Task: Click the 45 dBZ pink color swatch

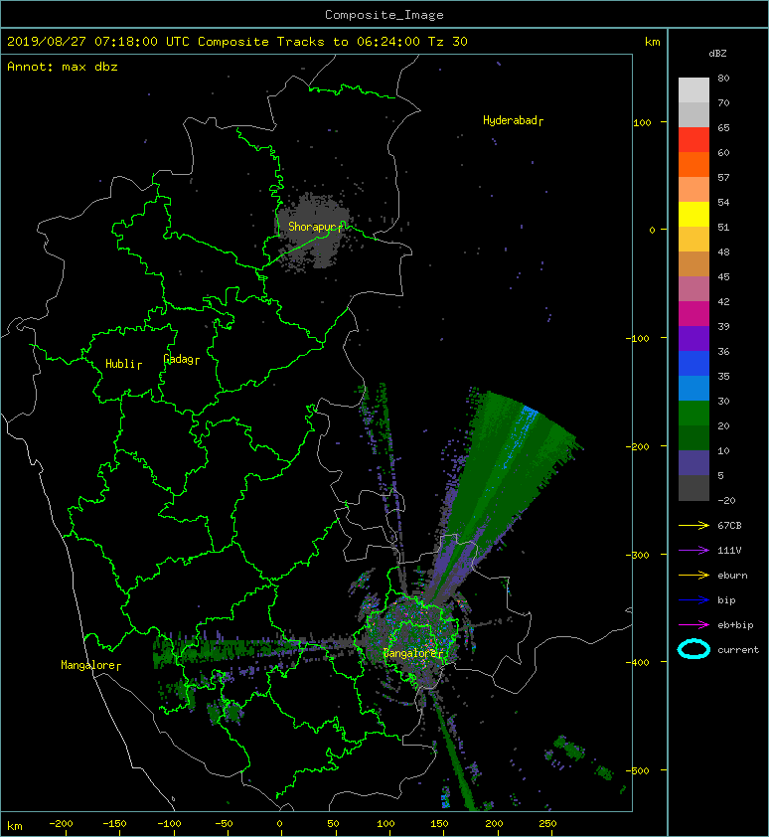Action: point(693,289)
